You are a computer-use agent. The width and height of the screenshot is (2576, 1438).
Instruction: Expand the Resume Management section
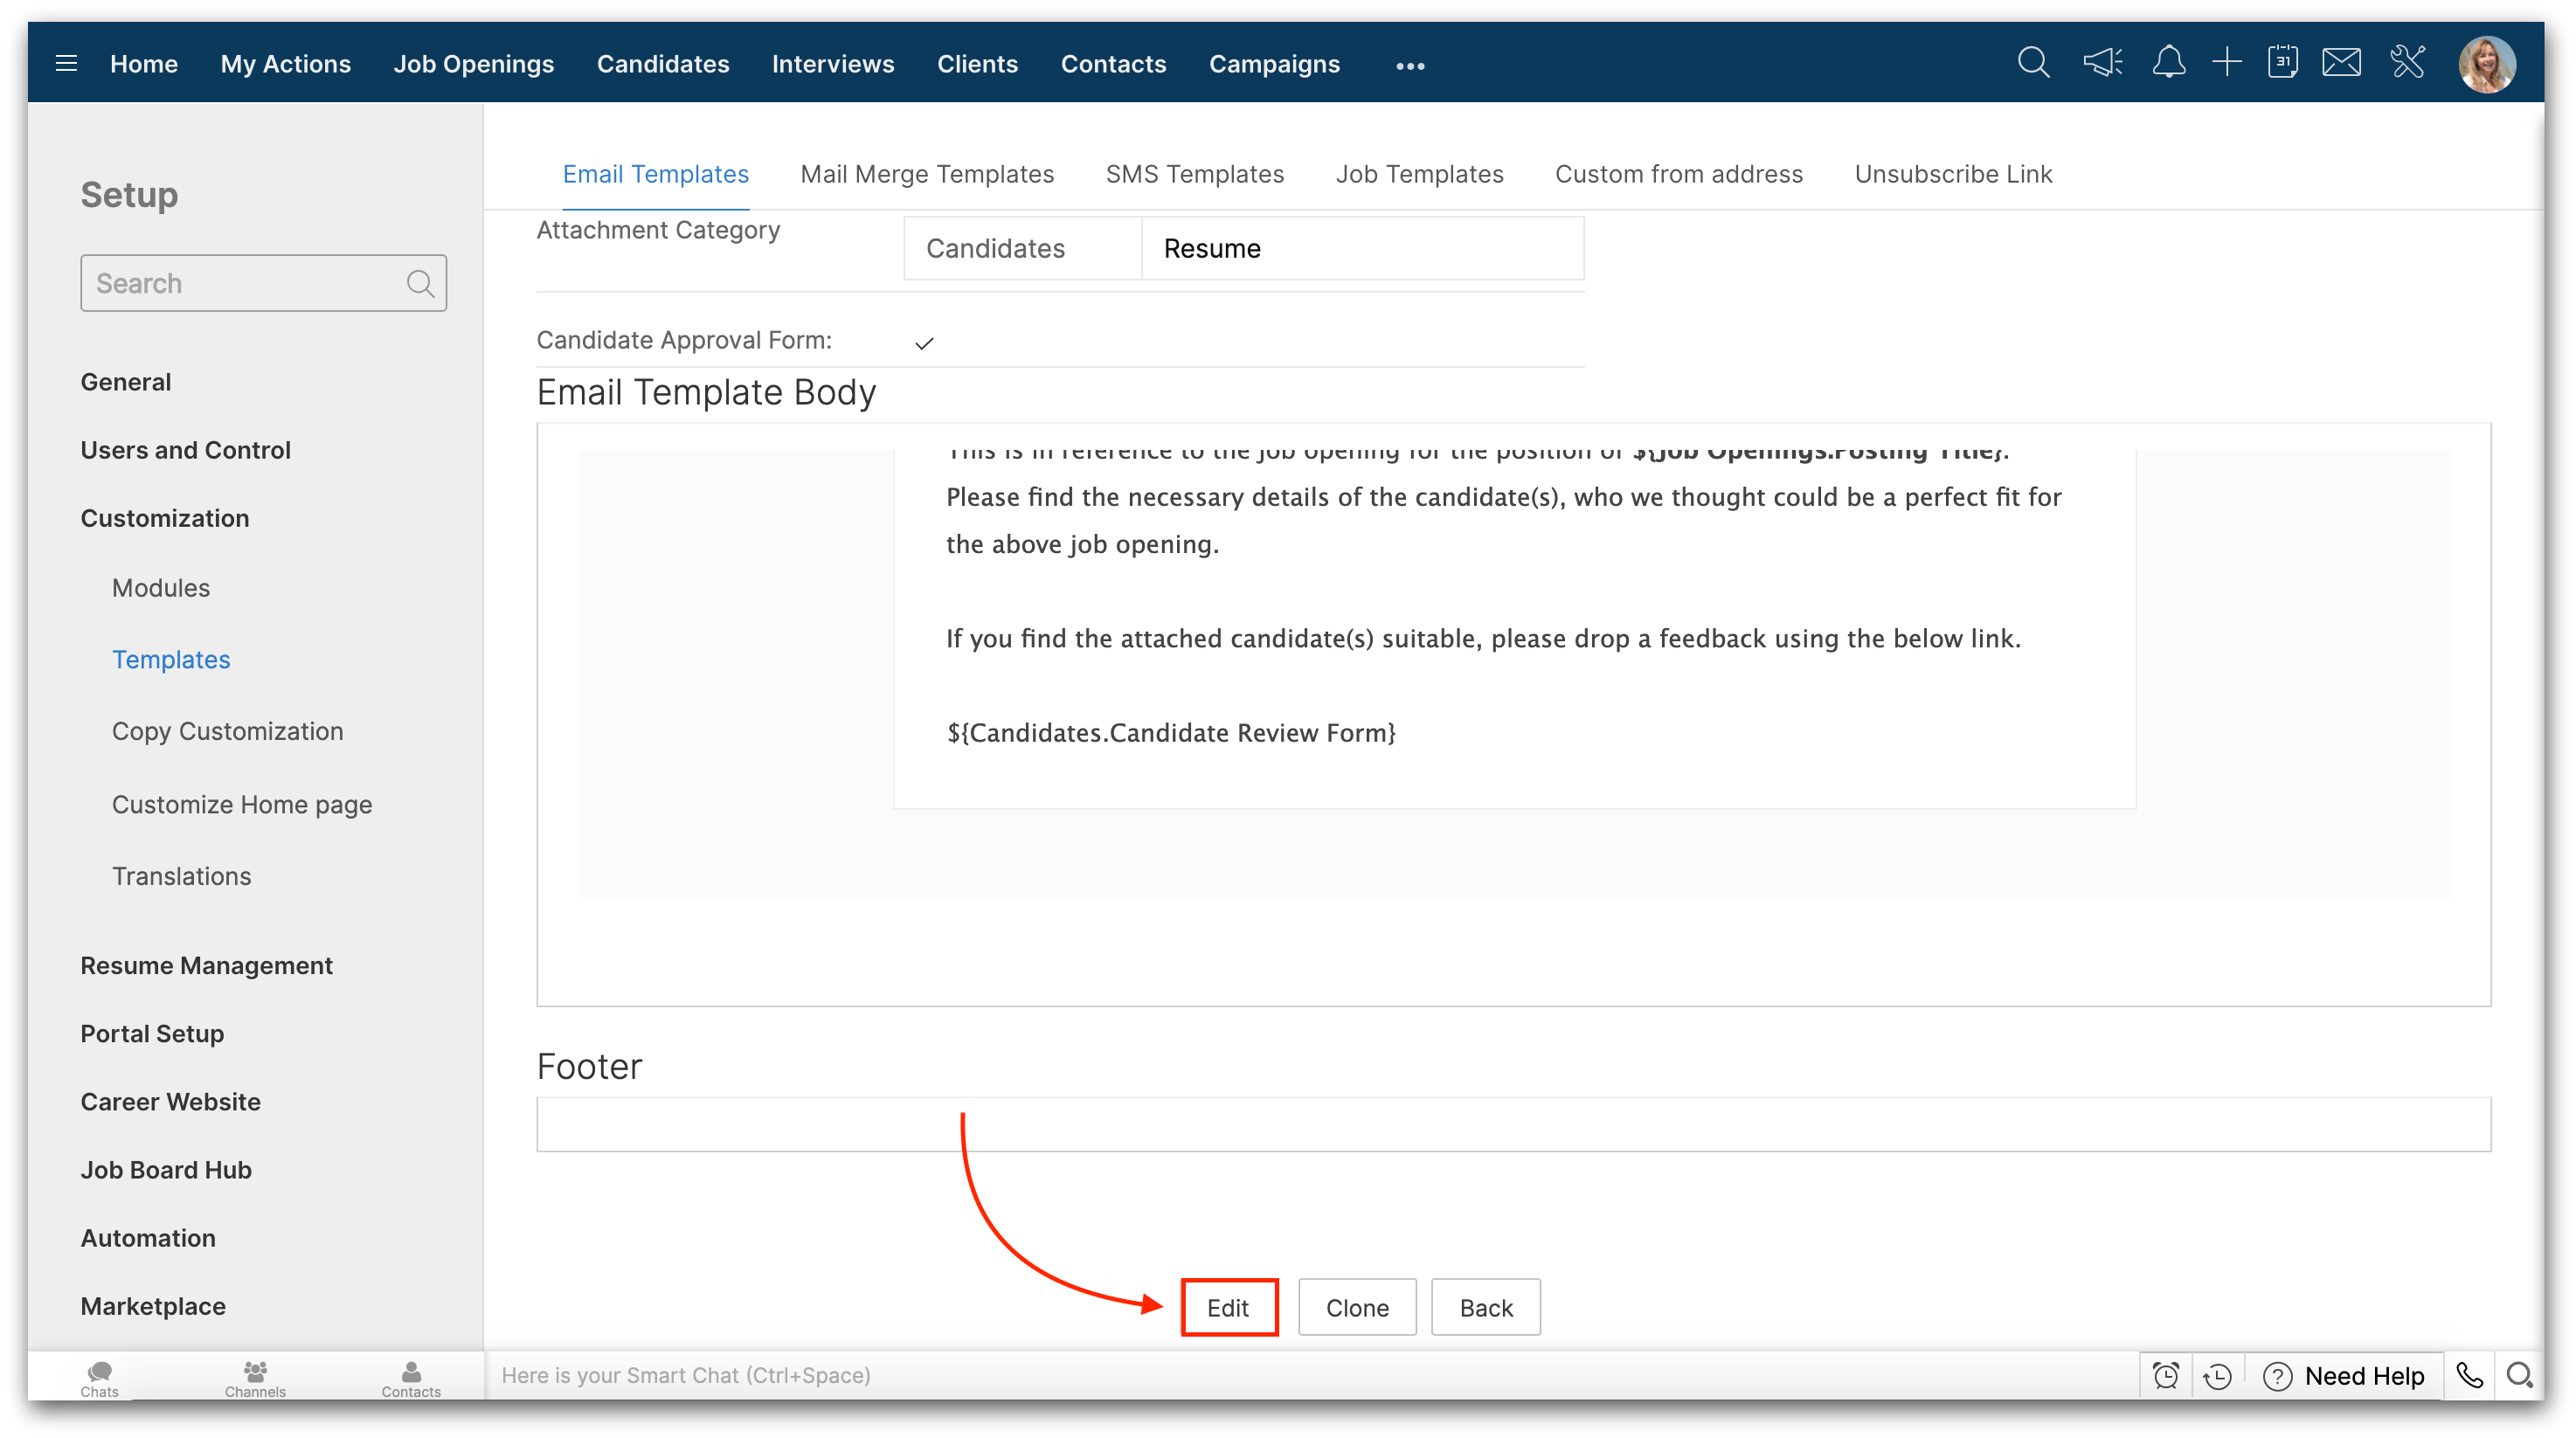(x=206, y=965)
